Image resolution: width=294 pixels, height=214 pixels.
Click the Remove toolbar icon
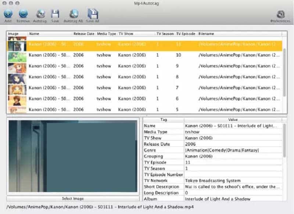[23, 14]
